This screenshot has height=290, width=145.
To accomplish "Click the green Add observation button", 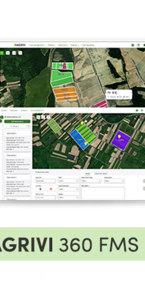I will (x=17, y=121).
